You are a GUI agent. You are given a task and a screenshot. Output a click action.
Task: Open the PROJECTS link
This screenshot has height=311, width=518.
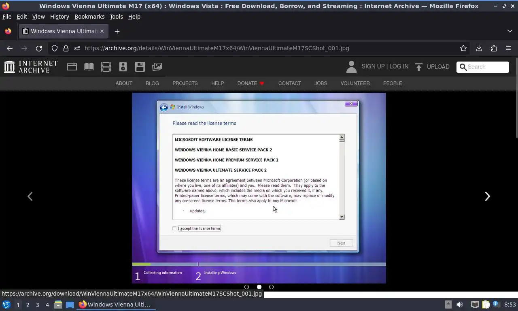[185, 83]
